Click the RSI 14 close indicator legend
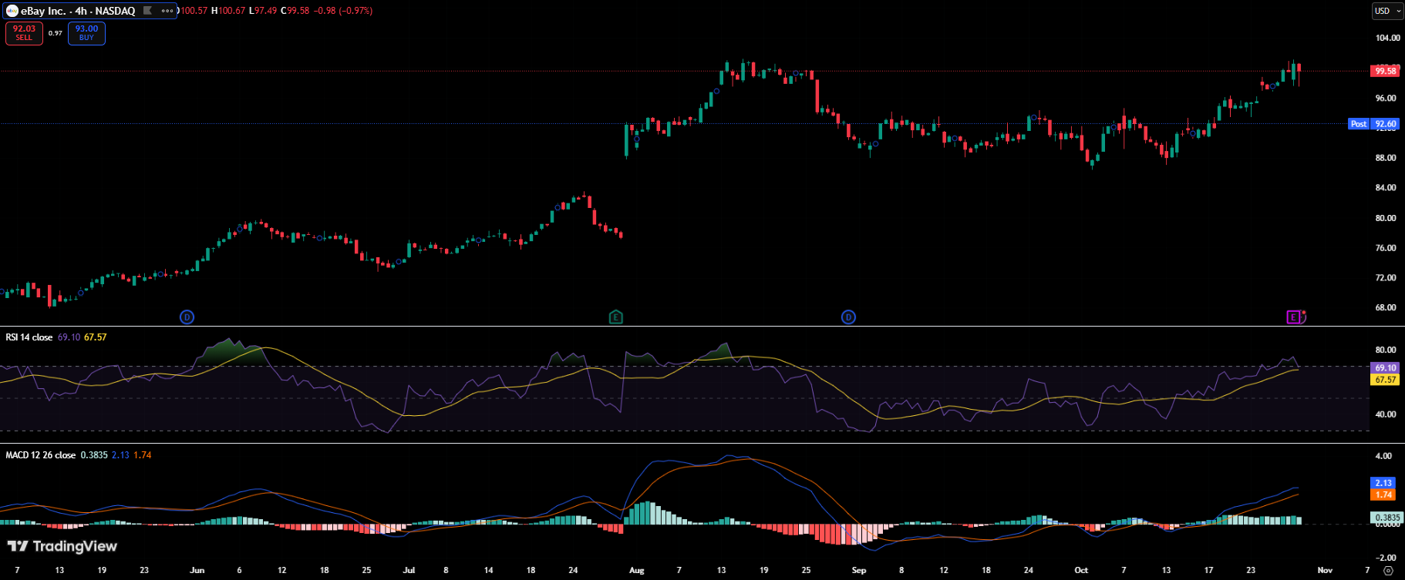This screenshot has height=580, width=1405. coord(29,337)
